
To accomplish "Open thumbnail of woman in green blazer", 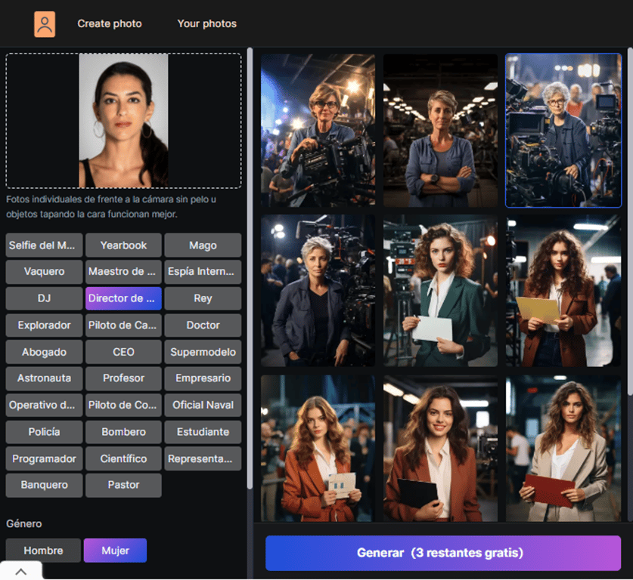I will tap(440, 291).
